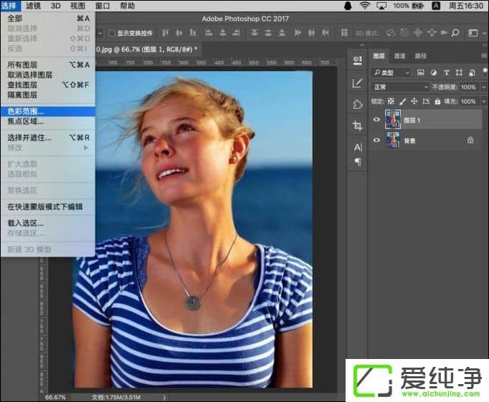Enable the 显示变换控件 checkbox
Screen dimensions: 489x402
(112, 33)
